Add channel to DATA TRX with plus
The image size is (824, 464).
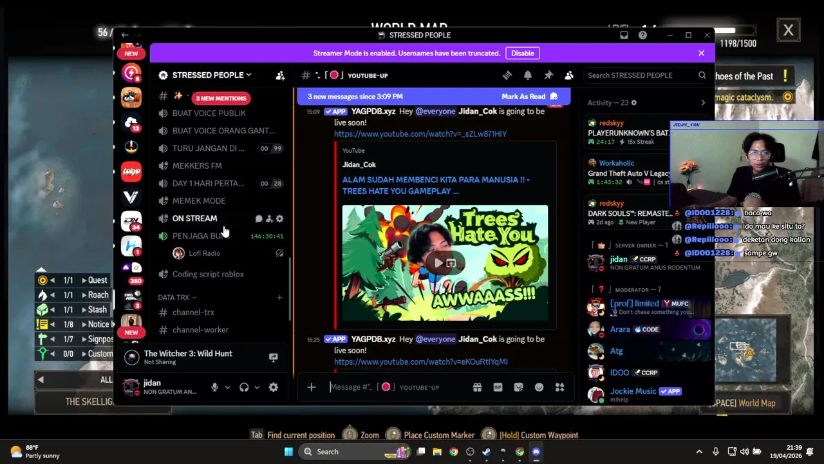pos(279,298)
